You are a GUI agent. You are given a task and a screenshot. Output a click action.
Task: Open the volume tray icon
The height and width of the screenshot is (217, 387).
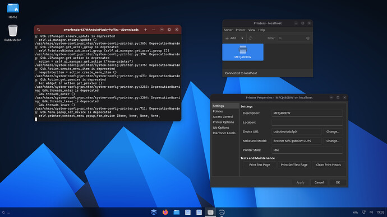point(371,212)
